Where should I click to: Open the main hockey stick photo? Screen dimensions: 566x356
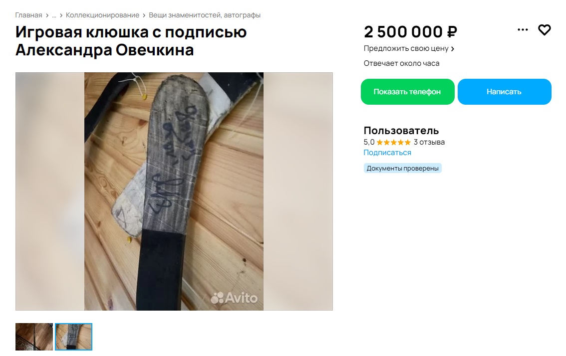click(174, 191)
